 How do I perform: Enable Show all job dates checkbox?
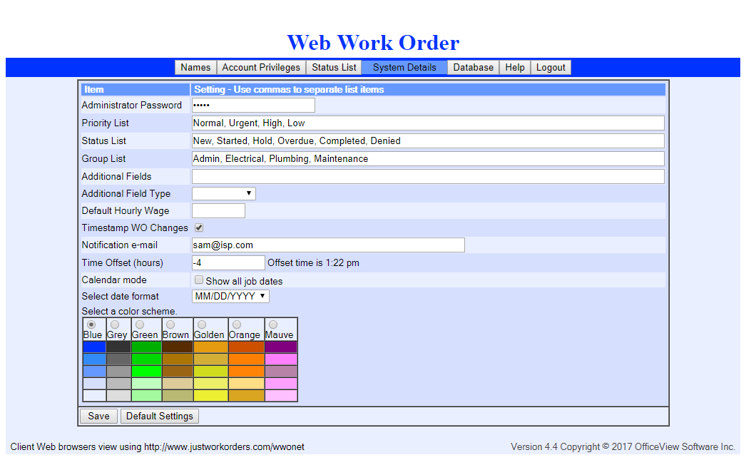(x=199, y=280)
